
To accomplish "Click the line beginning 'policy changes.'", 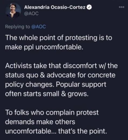I will (x=56, y=85).
